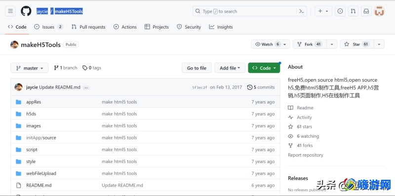395x196 pixels.
Task: Click the h5ds folder icon
Action: (18, 114)
